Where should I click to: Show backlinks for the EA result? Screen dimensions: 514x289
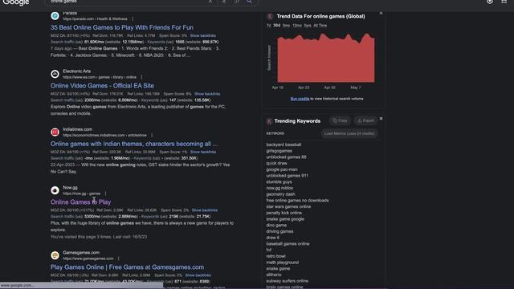tap(207, 94)
